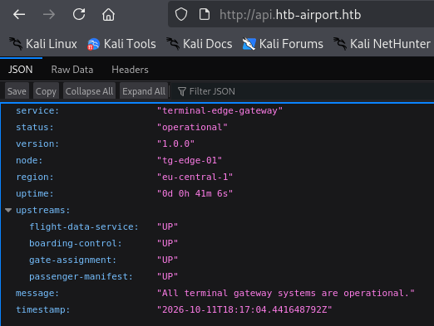Viewport: 434px width, 326px height.
Task: Click the page info document icon
Action: click(205, 14)
